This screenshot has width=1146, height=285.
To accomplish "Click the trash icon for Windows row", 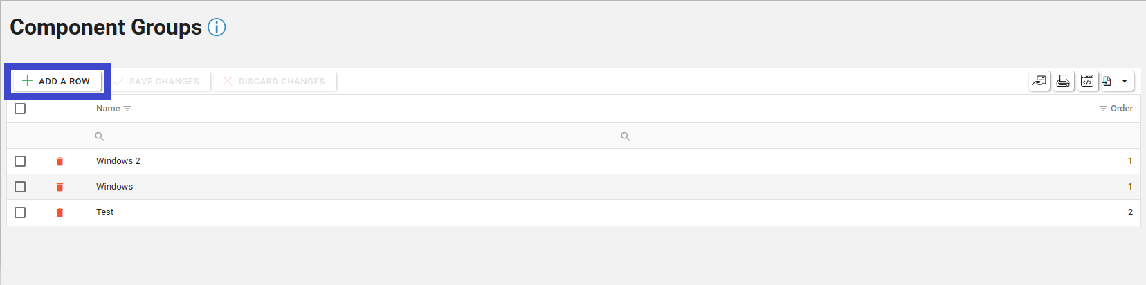I will coord(60,187).
